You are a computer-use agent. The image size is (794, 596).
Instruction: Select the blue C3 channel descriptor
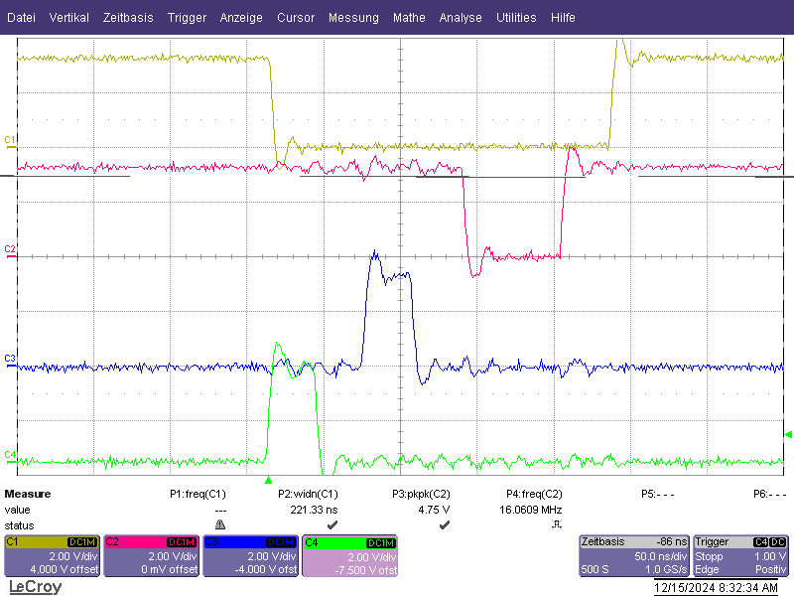(x=251, y=556)
